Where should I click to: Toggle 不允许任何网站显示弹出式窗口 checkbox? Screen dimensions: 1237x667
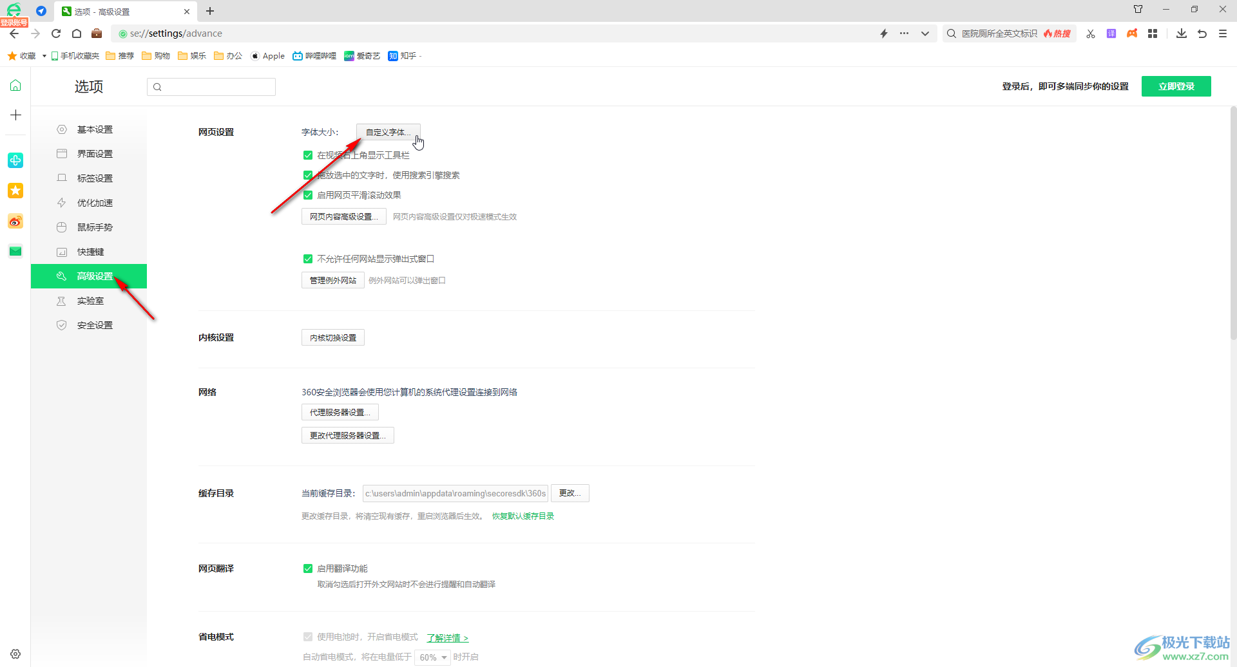[x=308, y=259]
